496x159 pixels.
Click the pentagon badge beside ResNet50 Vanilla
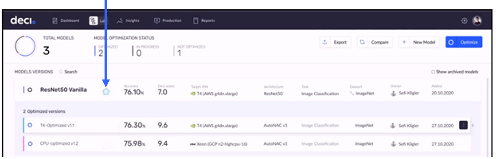point(106,92)
